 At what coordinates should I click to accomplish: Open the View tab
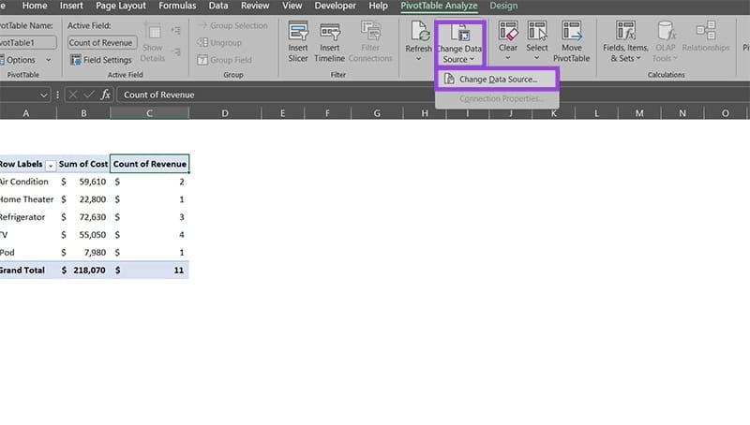[x=292, y=6]
